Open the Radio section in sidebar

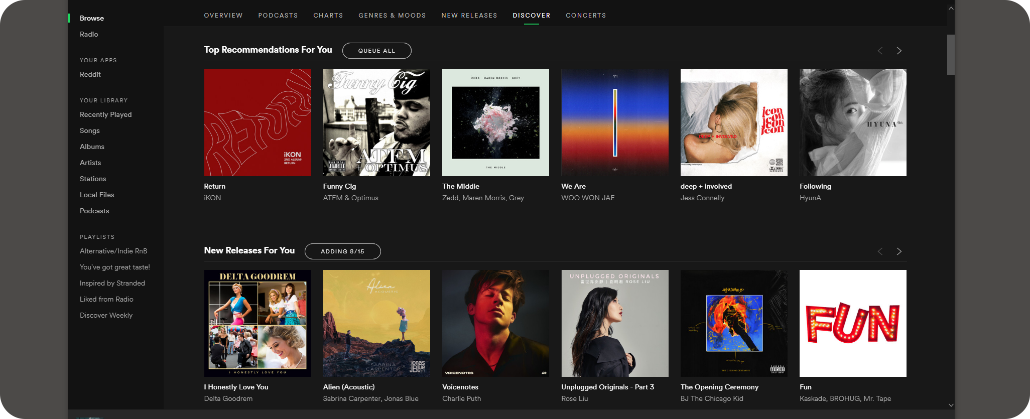tap(89, 34)
